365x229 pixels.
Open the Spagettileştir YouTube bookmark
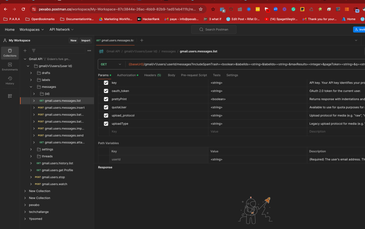(x=281, y=19)
